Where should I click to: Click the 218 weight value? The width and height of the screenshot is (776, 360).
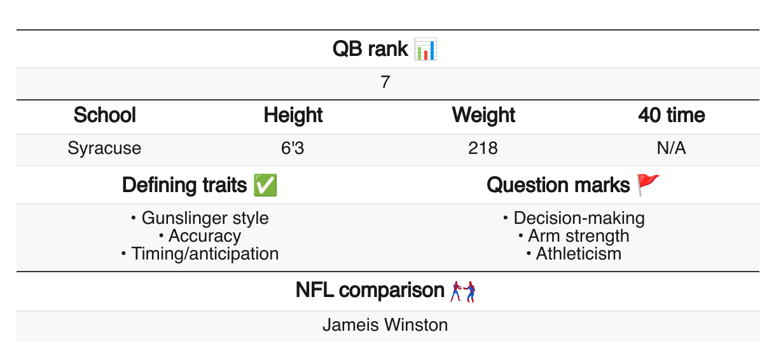483,149
